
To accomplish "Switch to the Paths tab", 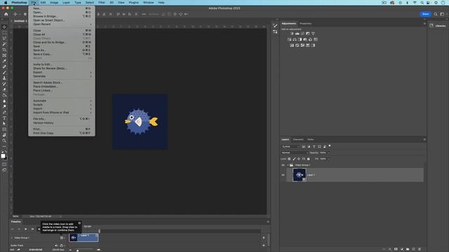I will click(x=310, y=140).
